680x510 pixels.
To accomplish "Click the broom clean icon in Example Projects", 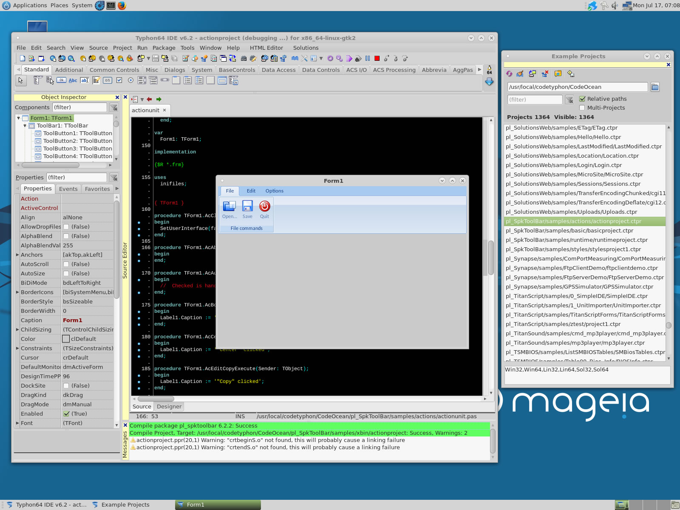I will [x=520, y=74].
